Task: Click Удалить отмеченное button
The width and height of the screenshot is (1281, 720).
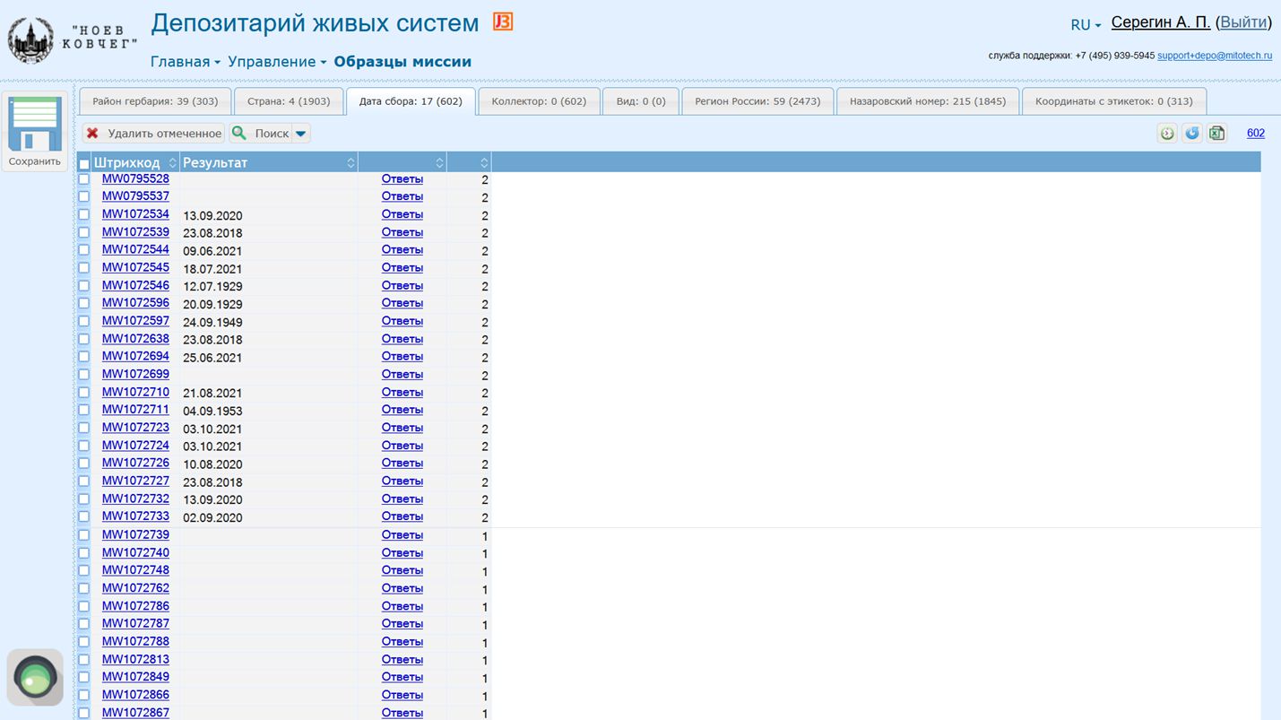Action: [153, 134]
